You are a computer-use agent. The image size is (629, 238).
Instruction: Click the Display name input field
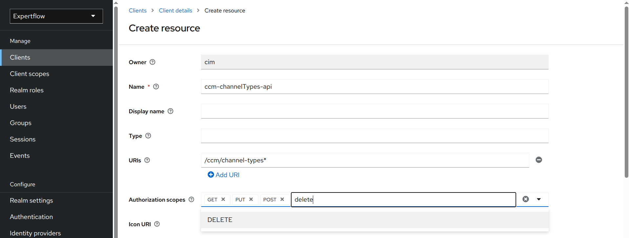coord(374,111)
